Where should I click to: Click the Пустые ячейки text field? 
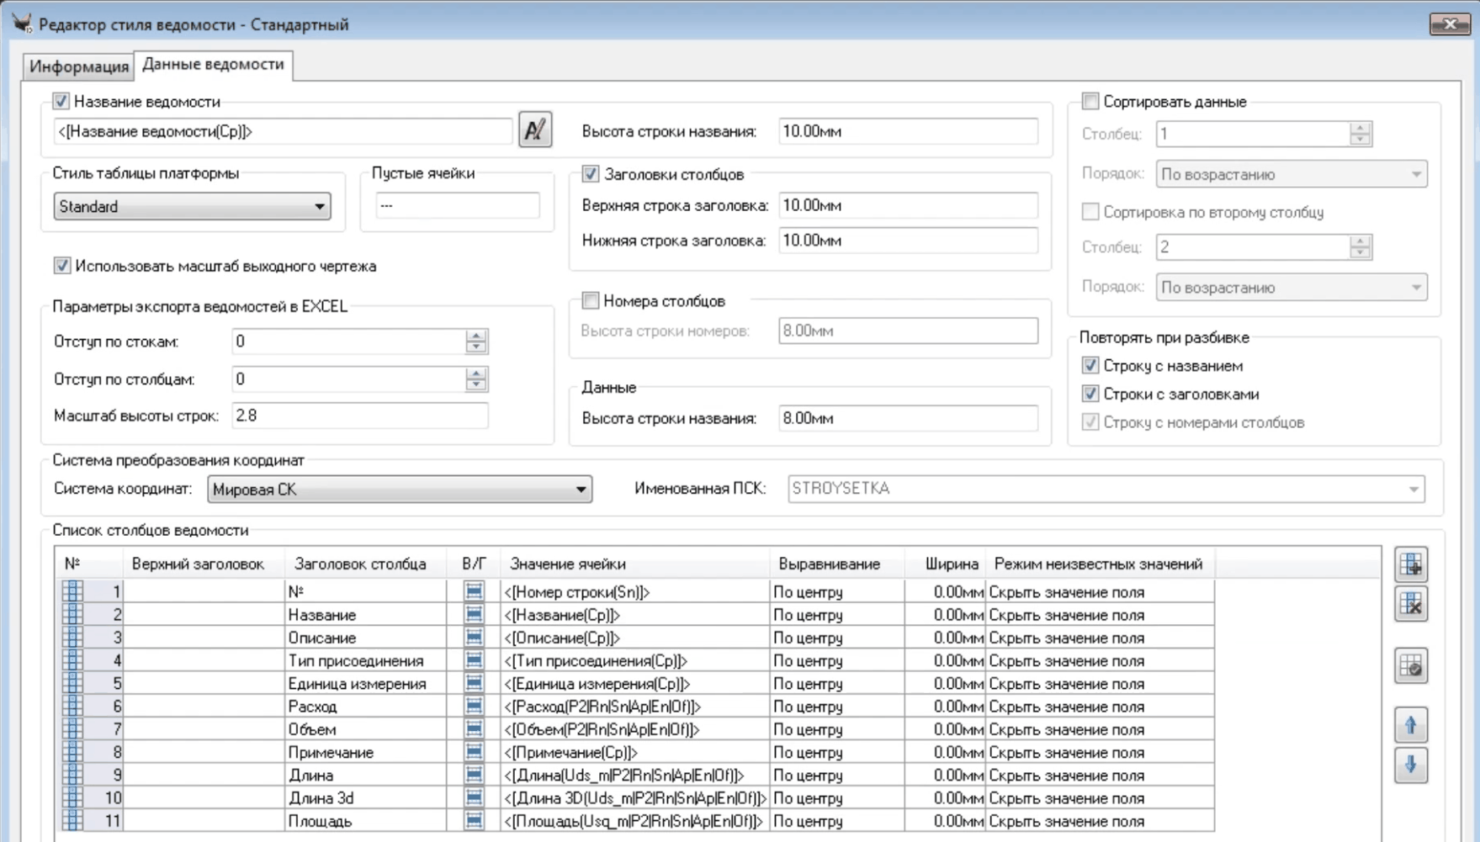coord(457,206)
